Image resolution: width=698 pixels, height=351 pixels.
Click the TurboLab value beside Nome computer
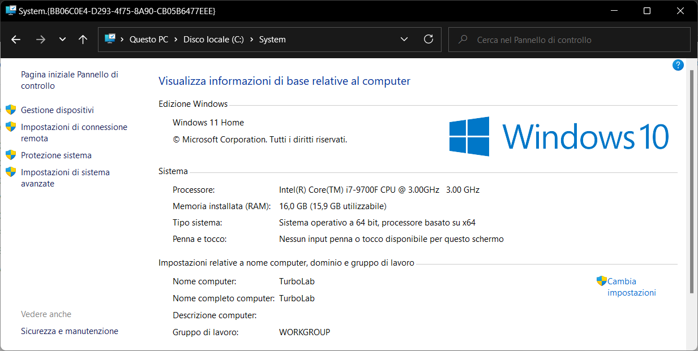pyautogui.click(x=297, y=281)
